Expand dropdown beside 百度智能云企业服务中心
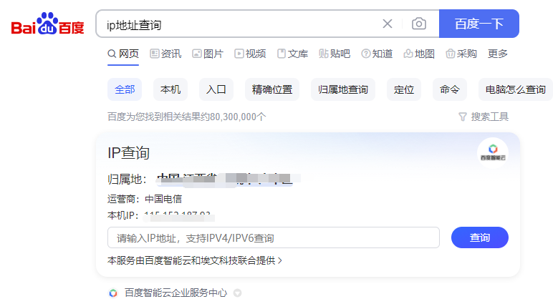 (x=237, y=293)
